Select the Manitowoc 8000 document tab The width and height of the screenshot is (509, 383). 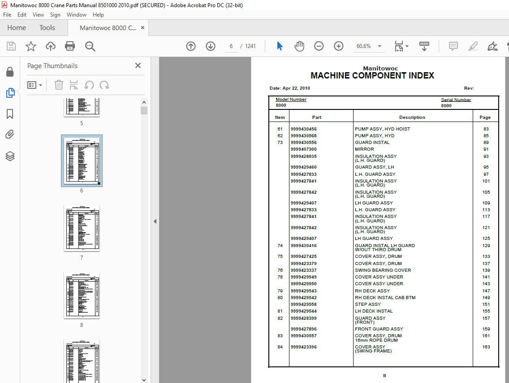click(108, 28)
